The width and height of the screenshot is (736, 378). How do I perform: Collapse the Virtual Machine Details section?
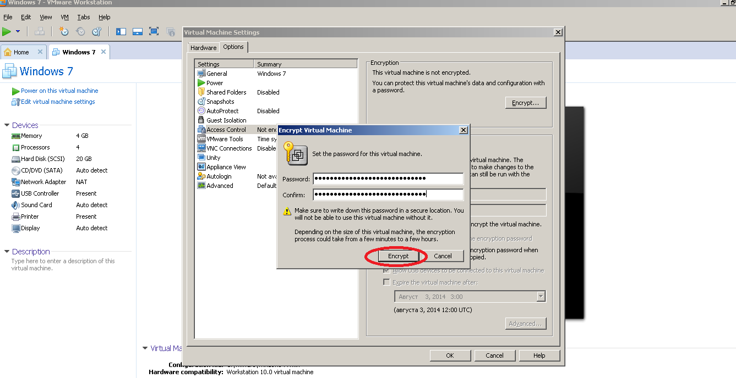[x=145, y=348]
